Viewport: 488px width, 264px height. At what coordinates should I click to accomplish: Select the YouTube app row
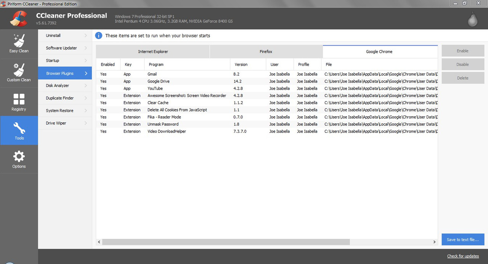(267, 89)
